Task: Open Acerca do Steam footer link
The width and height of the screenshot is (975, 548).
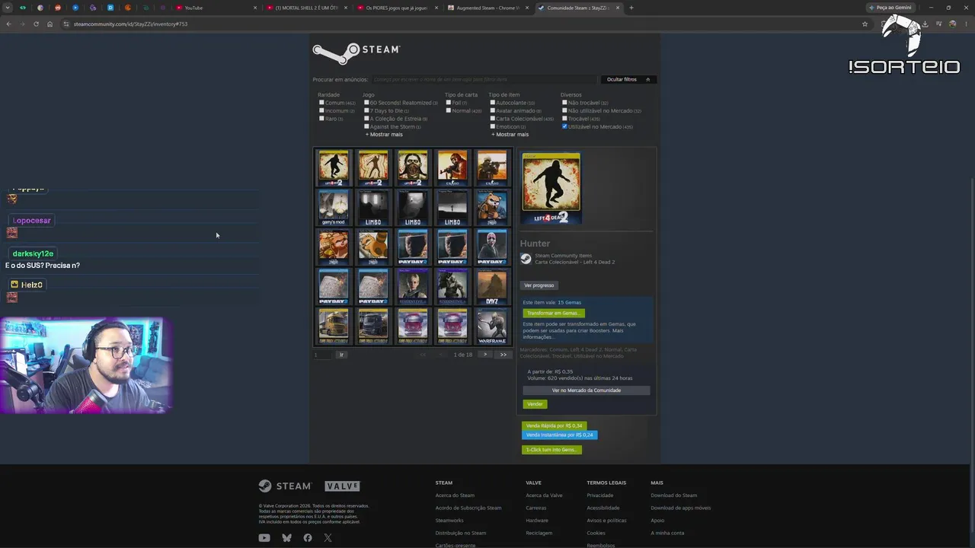Action: click(455, 495)
